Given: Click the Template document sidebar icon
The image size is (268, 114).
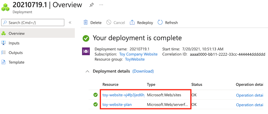Looking at the screenshot, I should pyautogui.click(x=3, y=62).
